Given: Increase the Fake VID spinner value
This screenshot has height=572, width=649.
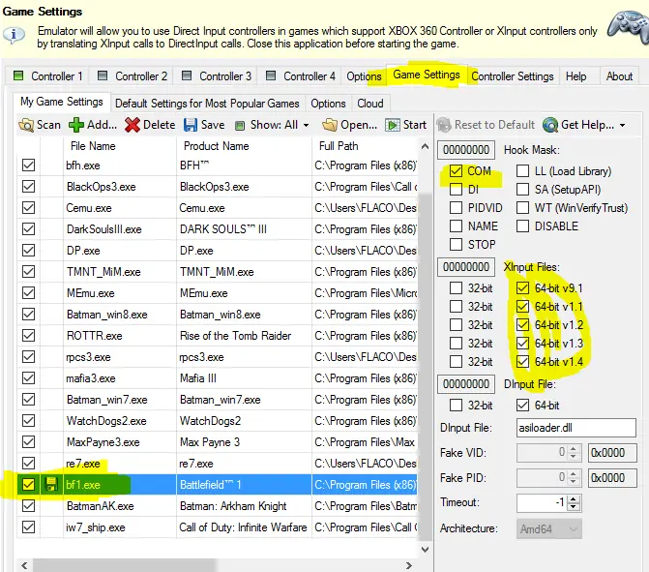Looking at the screenshot, I should point(574,448).
